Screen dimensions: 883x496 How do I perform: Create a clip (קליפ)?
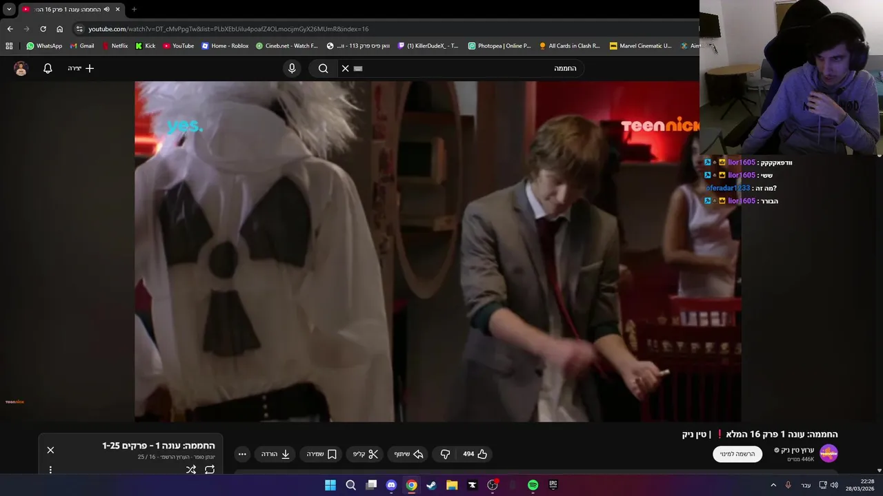(x=366, y=454)
